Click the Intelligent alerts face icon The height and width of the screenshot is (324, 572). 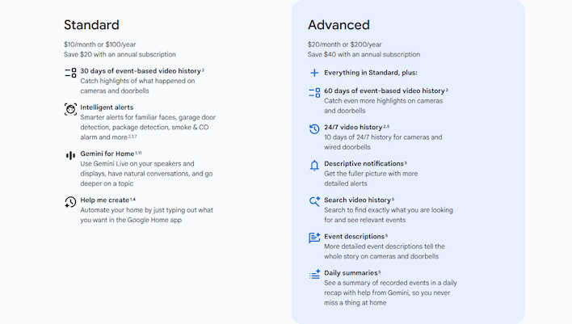click(x=70, y=109)
